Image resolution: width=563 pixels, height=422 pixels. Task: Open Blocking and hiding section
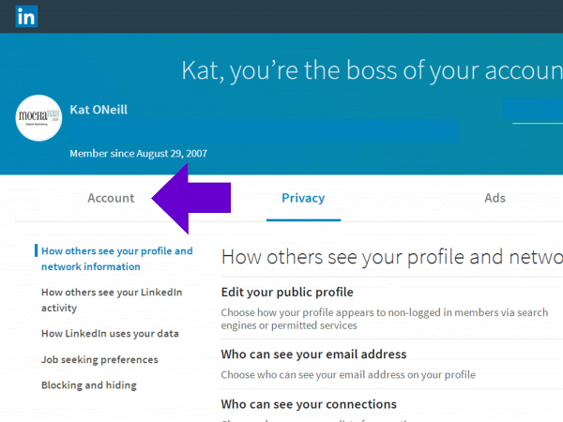[89, 385]
